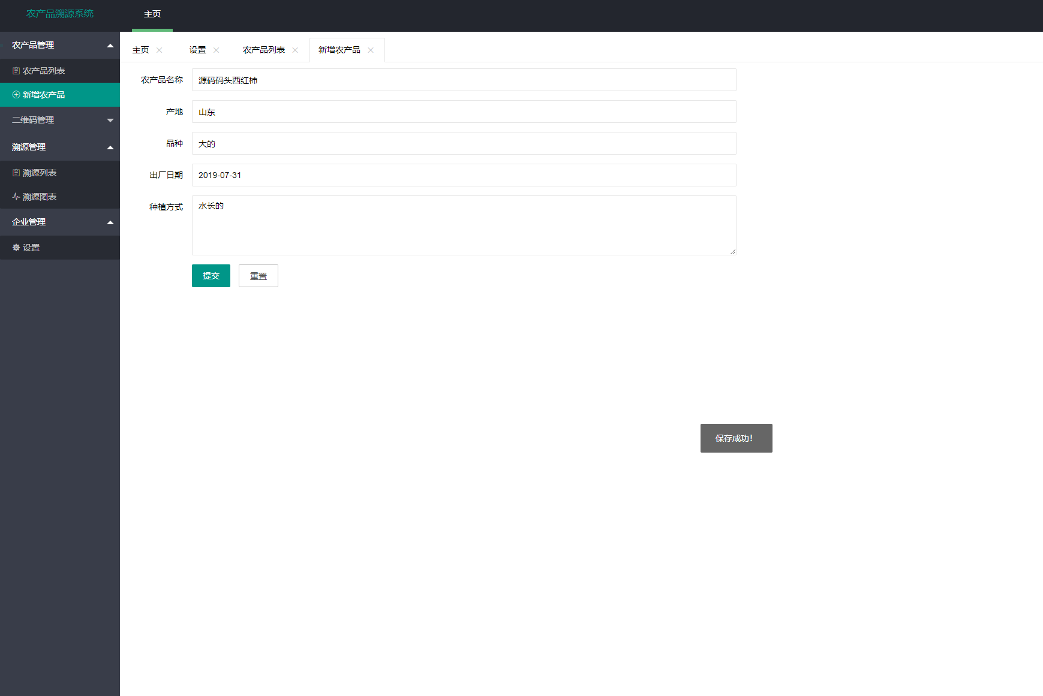Image resolution: width=1043 pixels, height=696 pixels.
Task: Collapse the 农产品管理 sidebar group
Action: [60, 46]
